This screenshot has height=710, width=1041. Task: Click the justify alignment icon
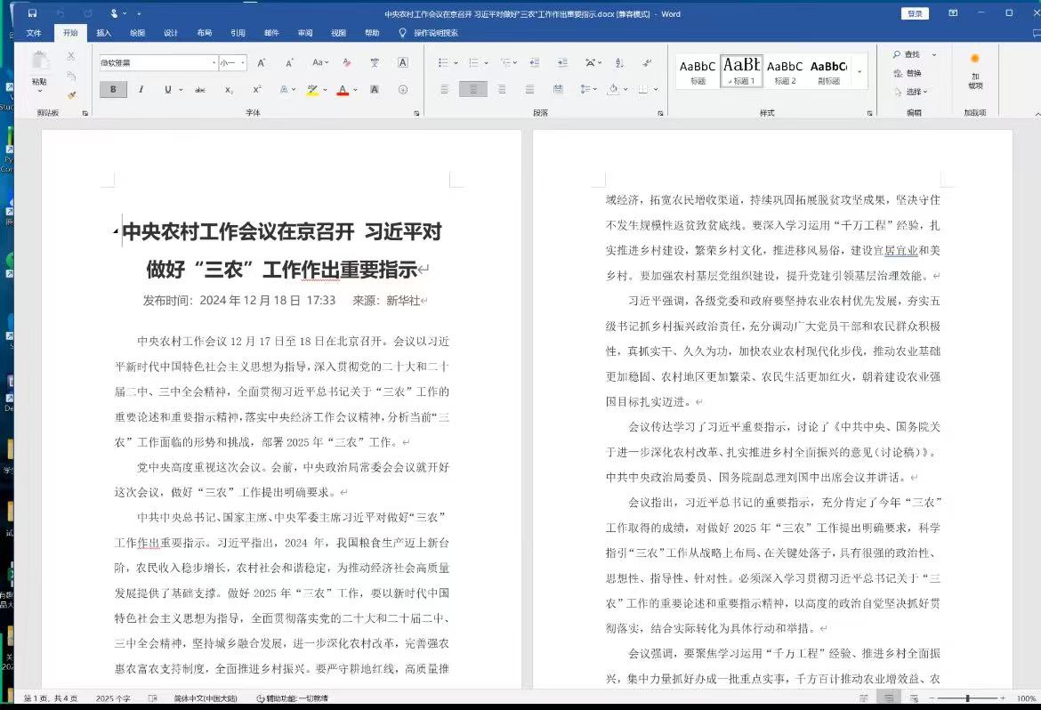point(530,90)
